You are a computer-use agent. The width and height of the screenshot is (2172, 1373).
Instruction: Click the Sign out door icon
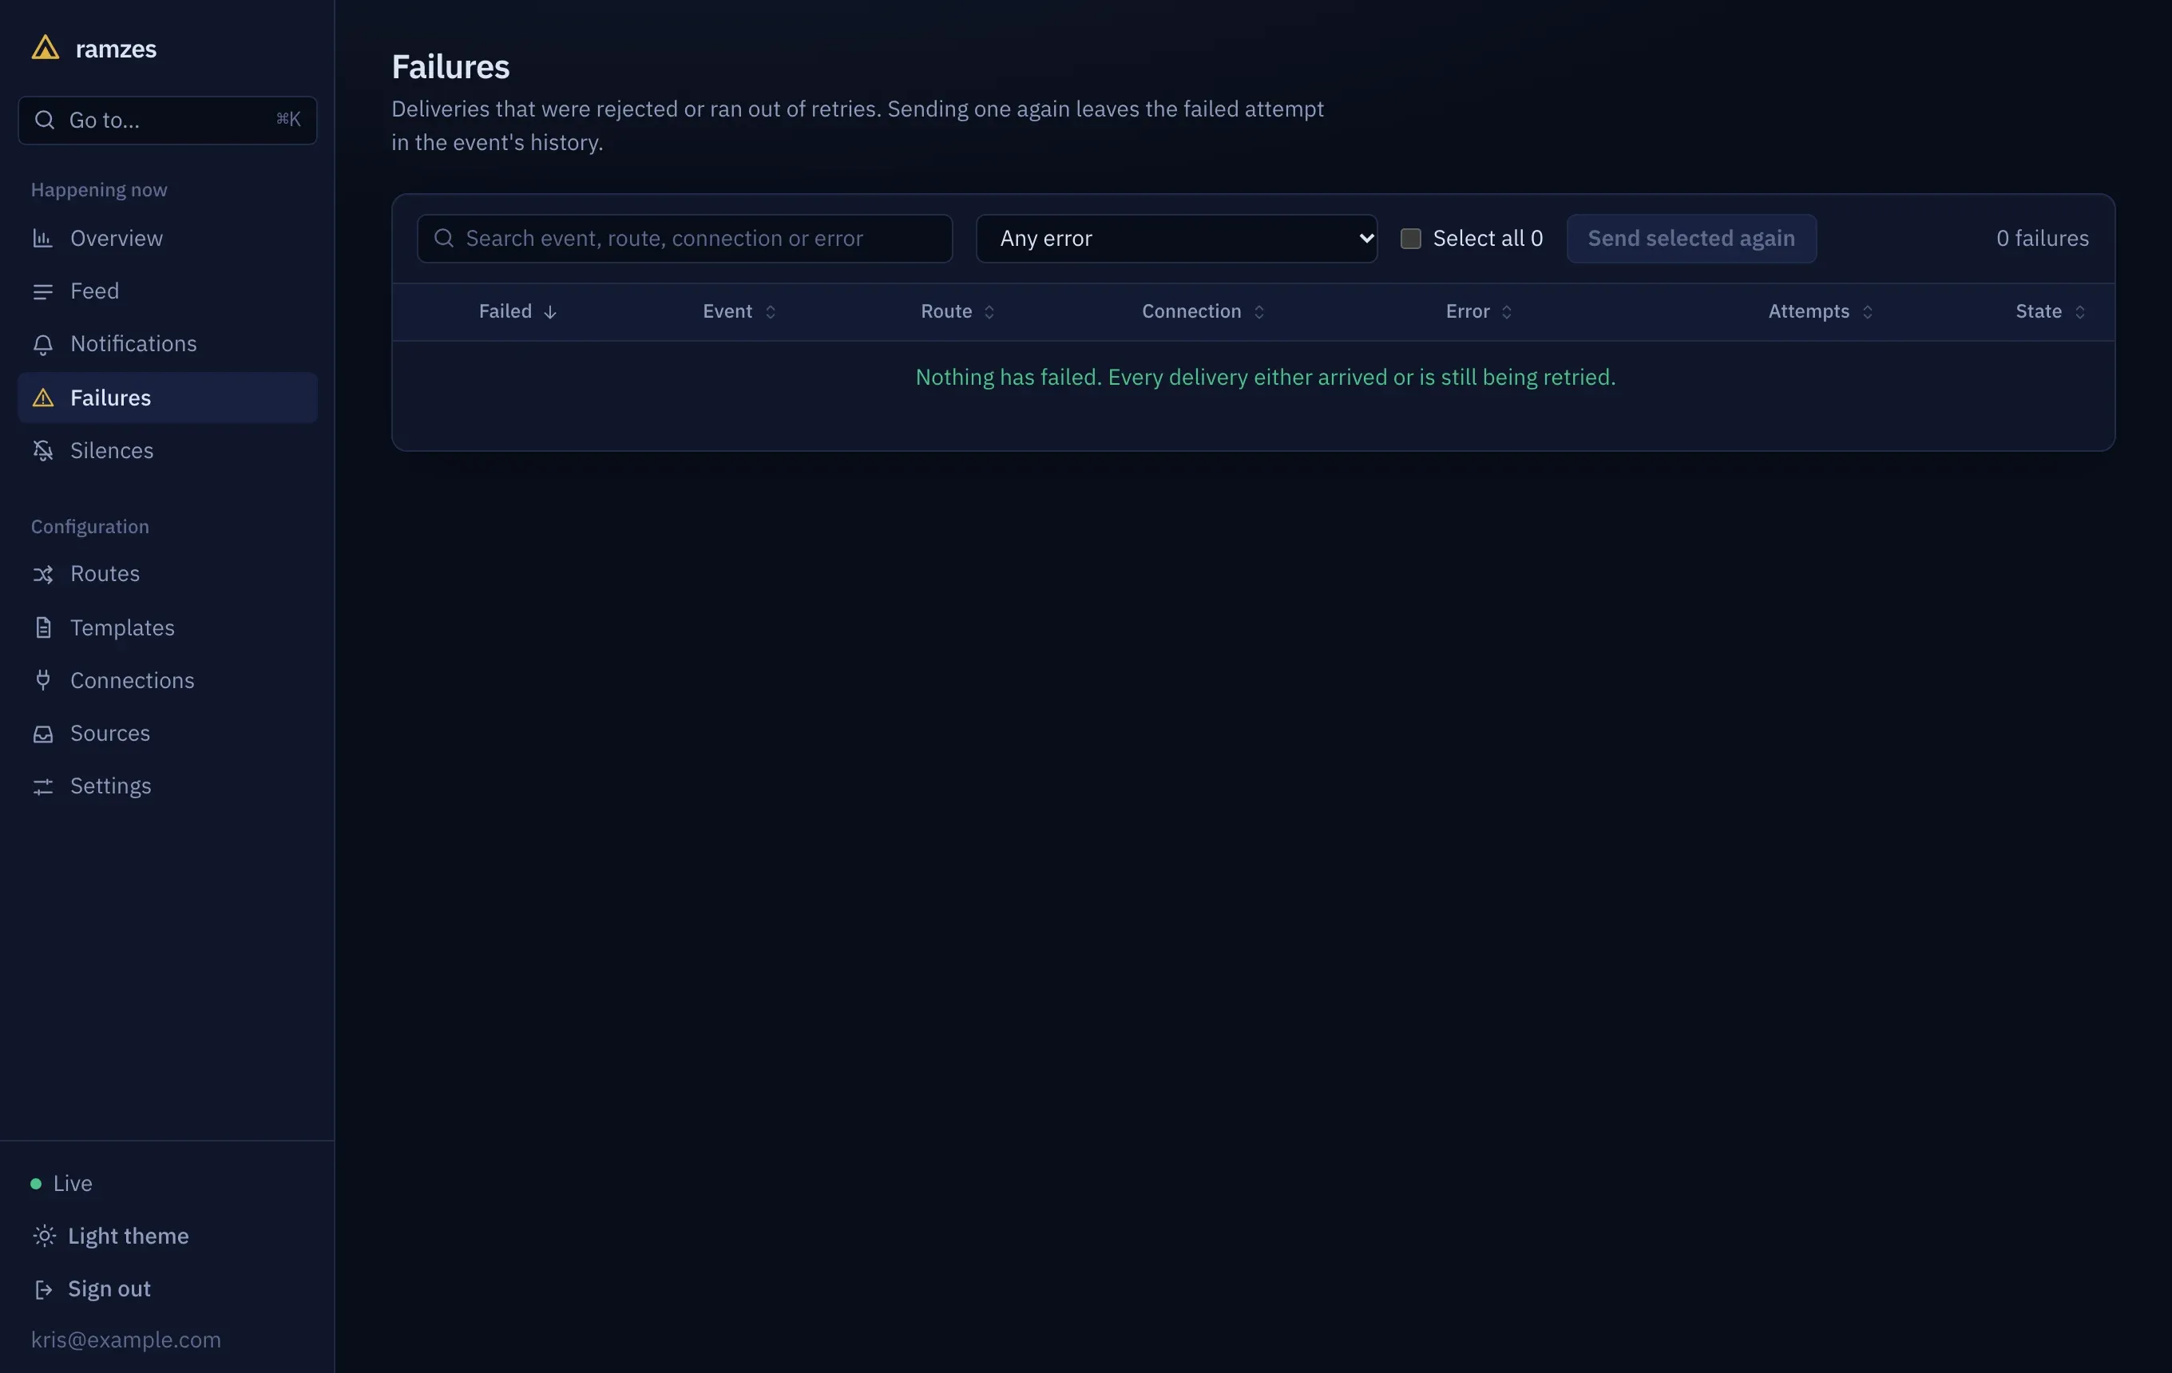coord(42,1289)
